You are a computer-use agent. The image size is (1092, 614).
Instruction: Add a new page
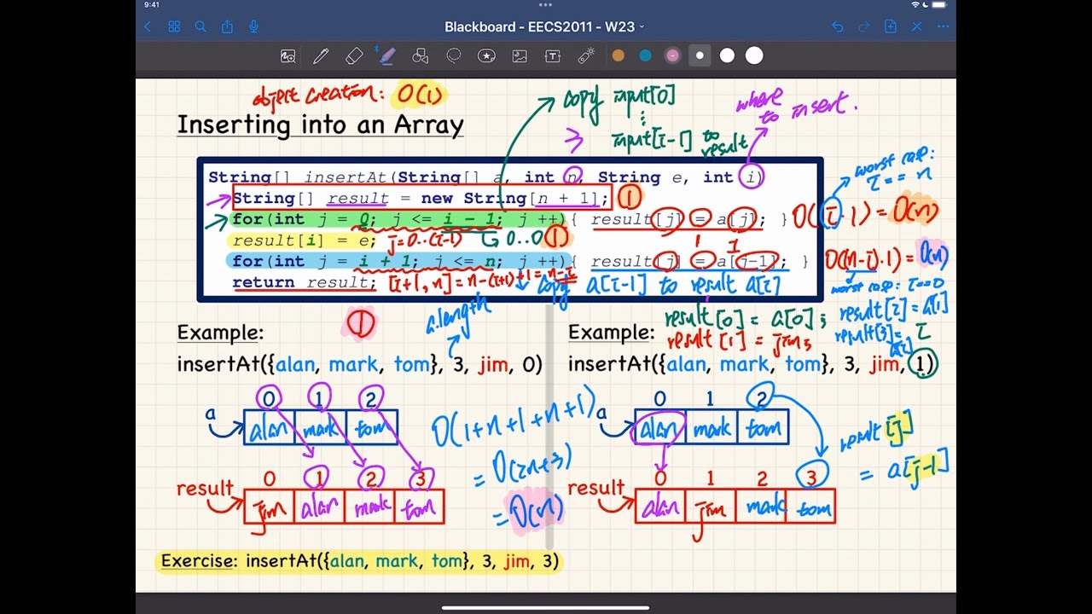coord(890,26)
